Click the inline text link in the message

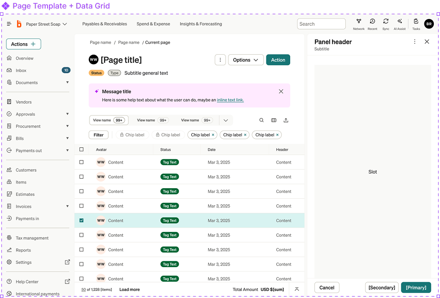[230, 100]
